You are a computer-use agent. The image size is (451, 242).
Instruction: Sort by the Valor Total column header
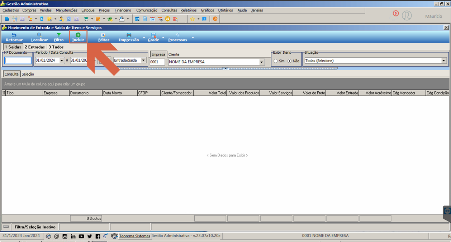(x=210, y=93)
